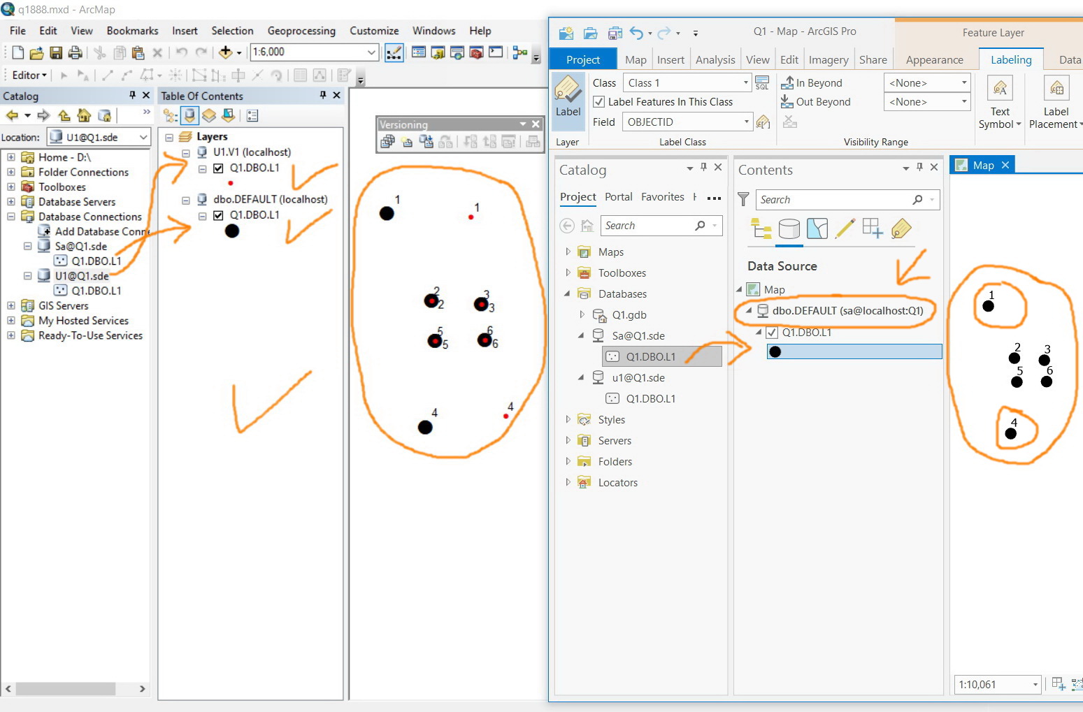The image size is (1083, 712).
Task: Click the filter funnel icon in Pro Contents
Action: click(x=743, y=200)
